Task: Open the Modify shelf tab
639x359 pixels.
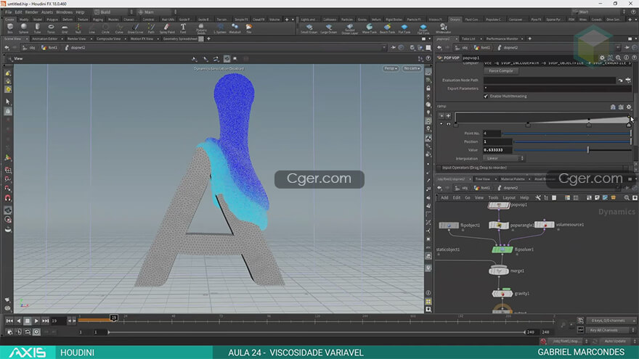Action: (x=24, y=19)
